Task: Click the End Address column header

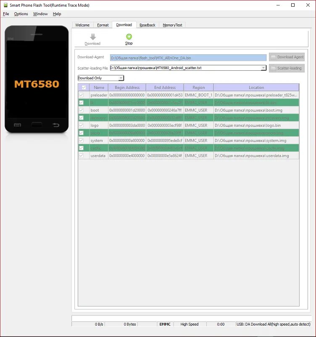Action: [x=165, y=88]
